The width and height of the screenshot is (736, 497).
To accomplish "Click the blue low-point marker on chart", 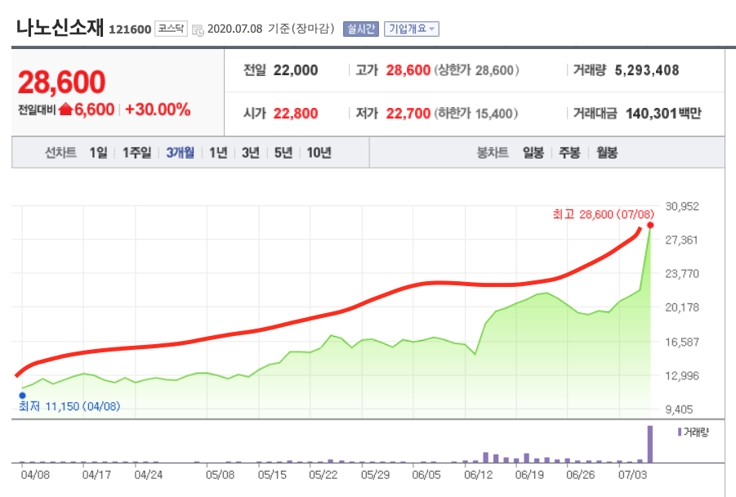I will coord(22,396).
